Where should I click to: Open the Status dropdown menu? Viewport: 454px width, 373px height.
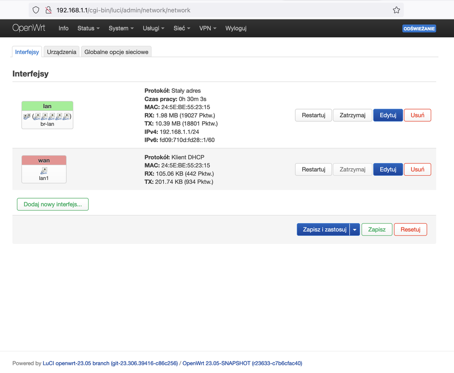click(88, 28)
